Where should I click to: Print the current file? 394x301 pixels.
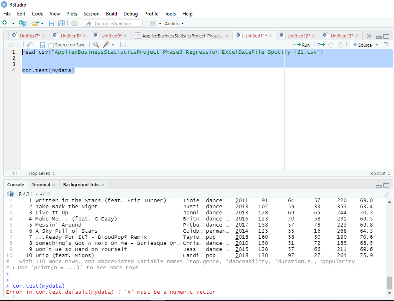(x=74, y=24)
